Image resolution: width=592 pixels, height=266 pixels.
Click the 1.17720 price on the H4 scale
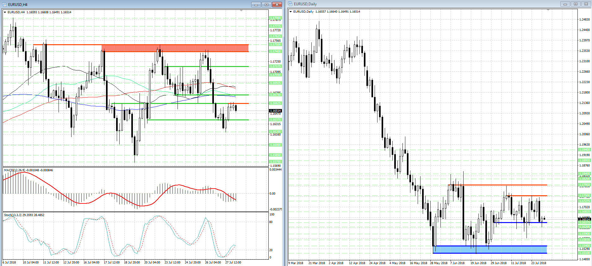[275, 30]
